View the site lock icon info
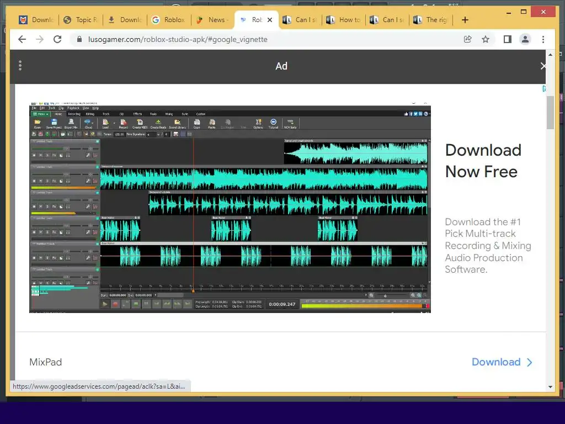Viewport: 565px width, 424px height. point(79,39)
